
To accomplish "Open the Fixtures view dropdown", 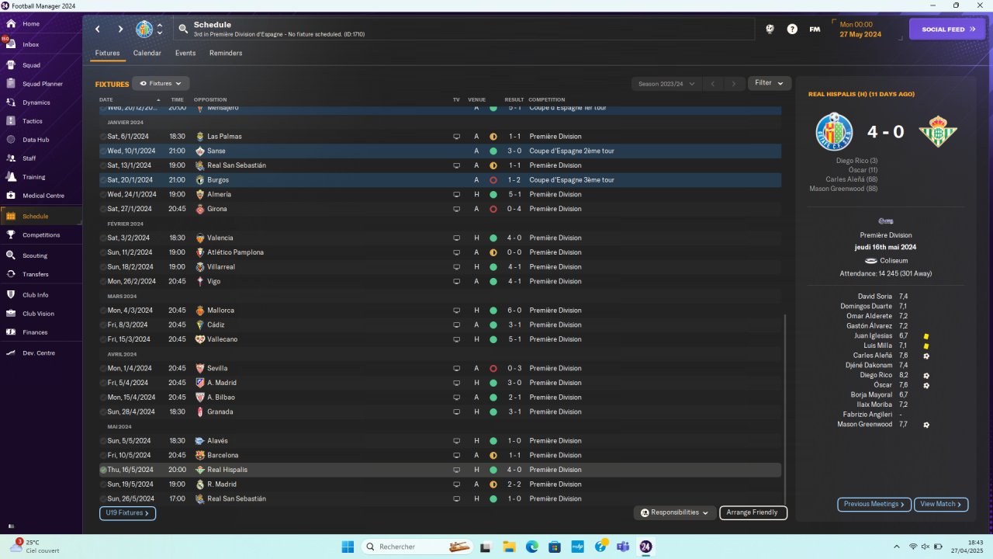I will [x=161, y=84].
